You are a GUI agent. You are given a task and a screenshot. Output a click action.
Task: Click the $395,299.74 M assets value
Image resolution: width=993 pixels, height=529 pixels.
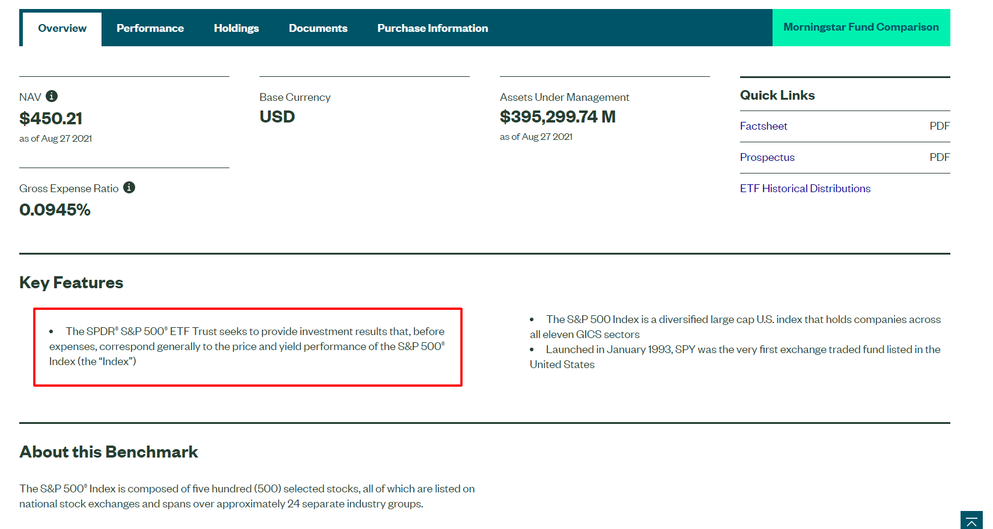[x=557, y=116]
